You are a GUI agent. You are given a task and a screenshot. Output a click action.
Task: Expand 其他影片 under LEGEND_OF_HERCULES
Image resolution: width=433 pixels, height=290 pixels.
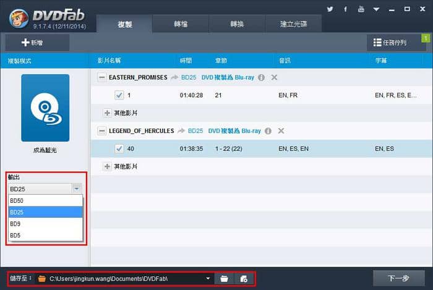coord(107,166)
